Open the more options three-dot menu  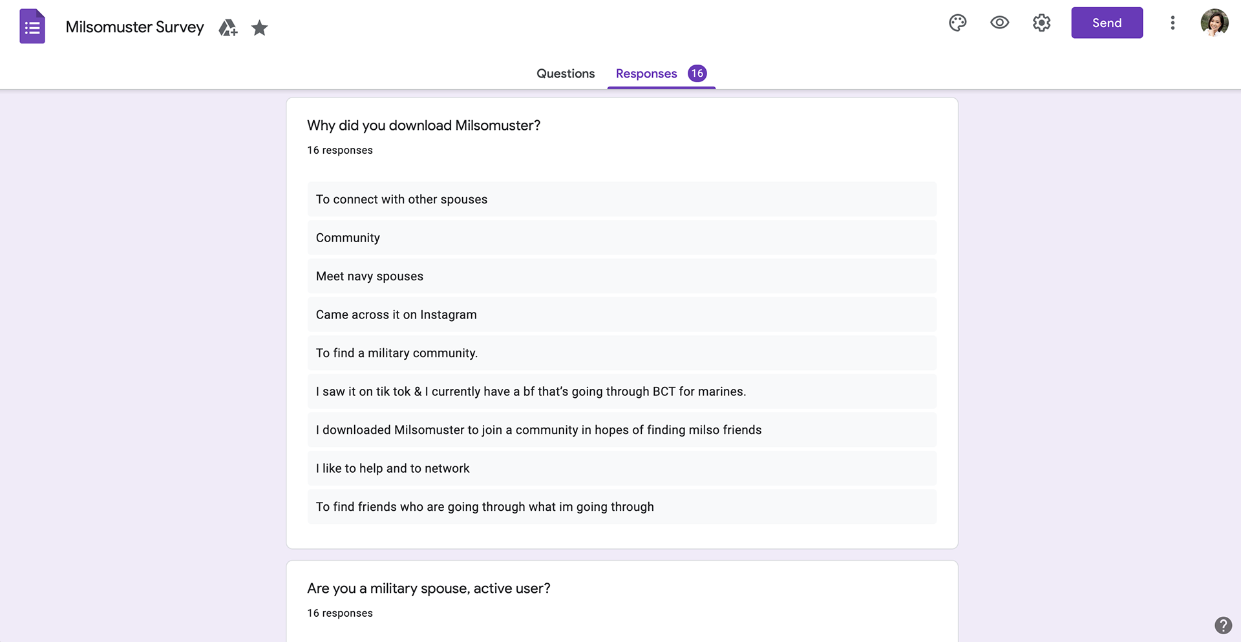coord(1172,23)
